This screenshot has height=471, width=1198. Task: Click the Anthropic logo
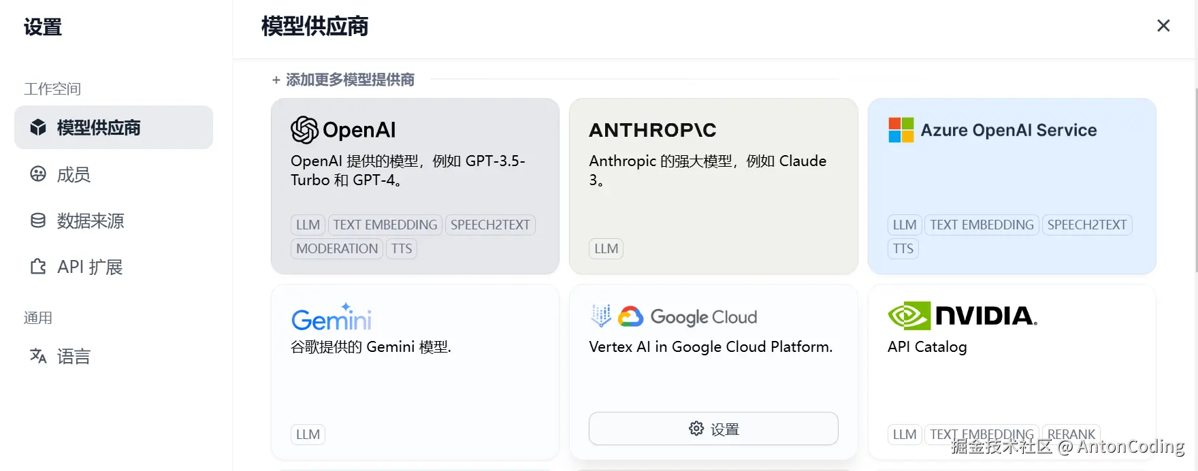coord(652,130)
